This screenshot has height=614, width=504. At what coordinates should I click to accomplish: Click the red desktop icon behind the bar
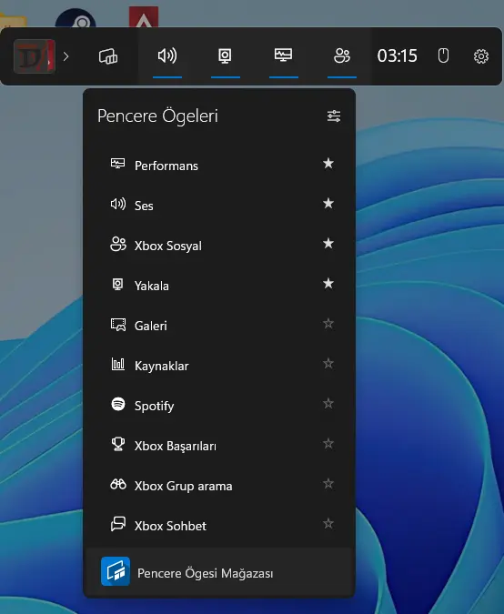[144, 17]
